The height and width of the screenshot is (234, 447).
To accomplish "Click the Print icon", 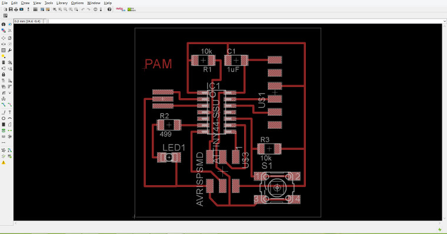I will tap(16, 9).
